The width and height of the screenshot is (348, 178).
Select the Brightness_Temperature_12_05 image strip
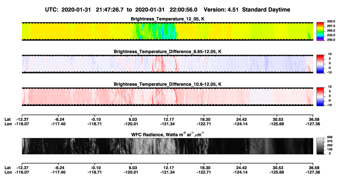[x=167, y=31]
